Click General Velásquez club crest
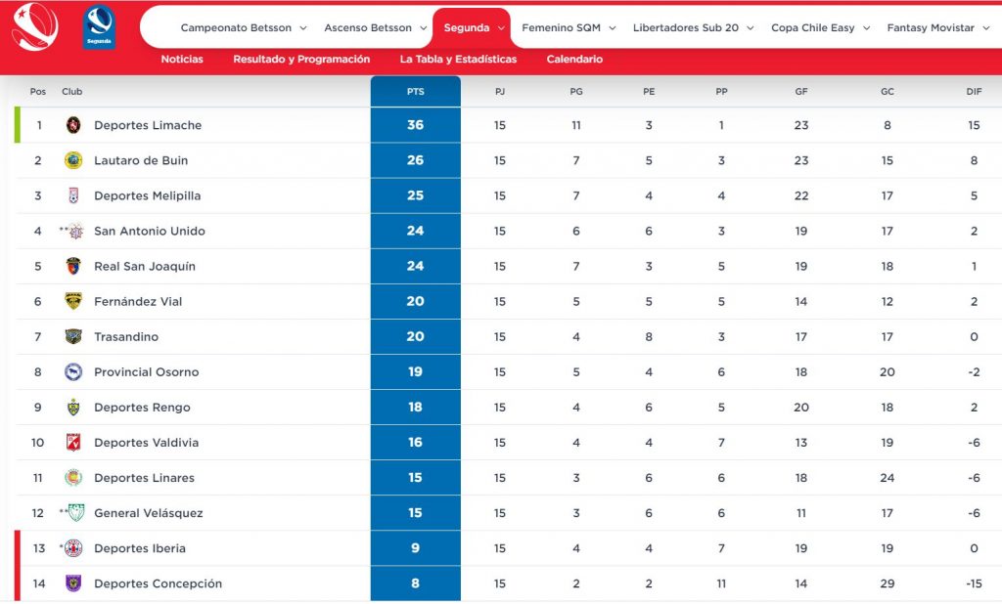This screenshot has width=1002, height=604. pos(76,513)
